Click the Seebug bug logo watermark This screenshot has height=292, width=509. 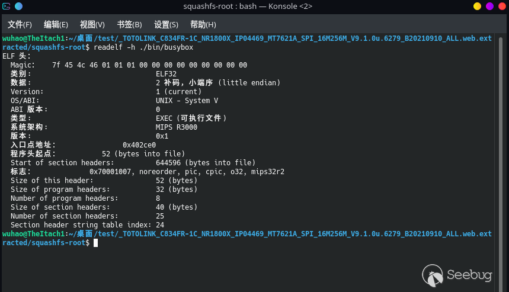(433, 275)
